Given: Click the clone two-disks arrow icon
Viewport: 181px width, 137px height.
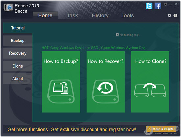Looking at the screenshot, I should (x=150, y=90).
